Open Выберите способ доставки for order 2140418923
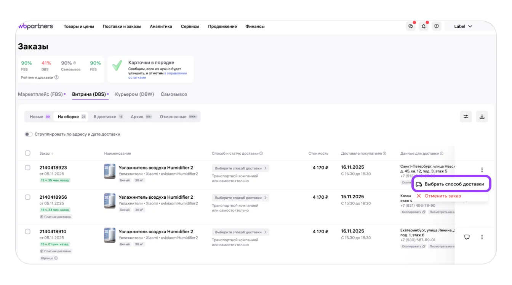The image size is (512, 285). tap(240, 168)
